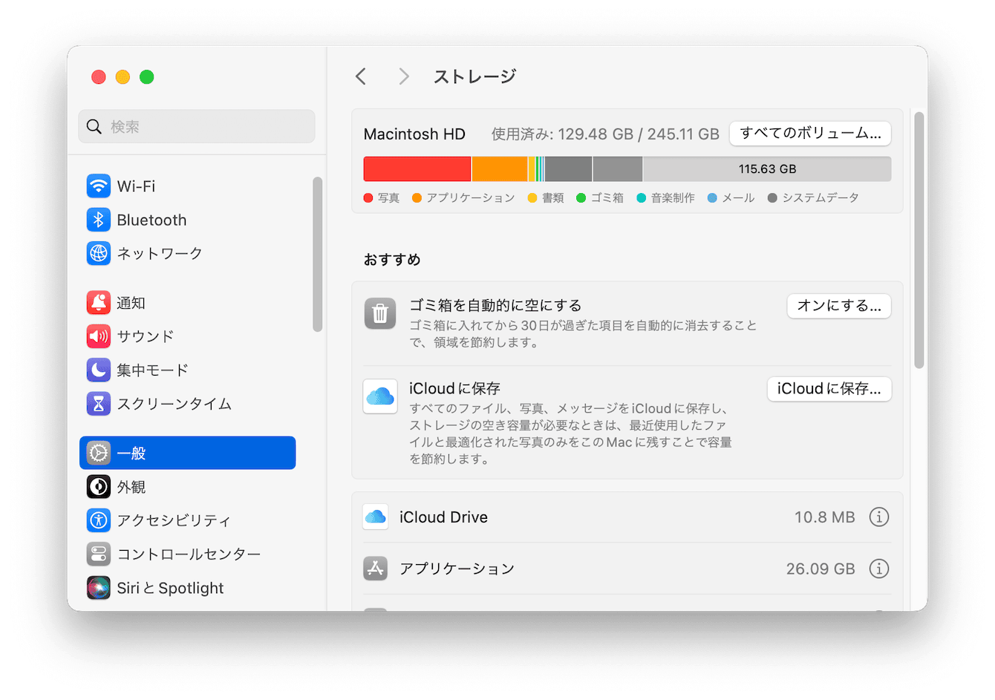The height and width of the screenshot is (700, 995).
Task: Click the main pane vertical scrollbar
Action: click(919, 240)
